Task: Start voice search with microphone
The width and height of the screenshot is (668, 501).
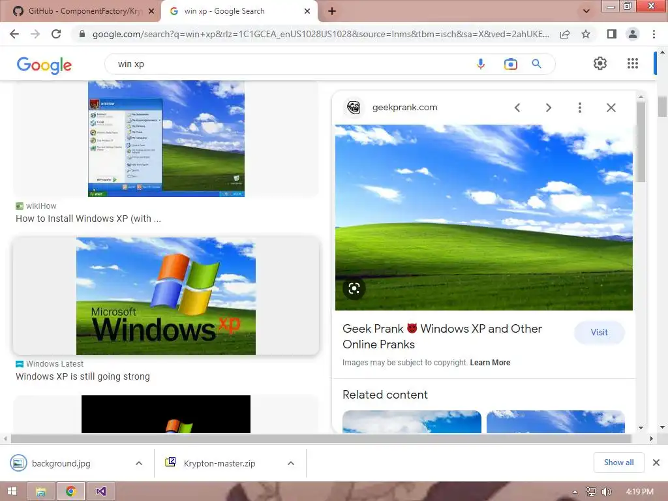Action: [481, 64]
